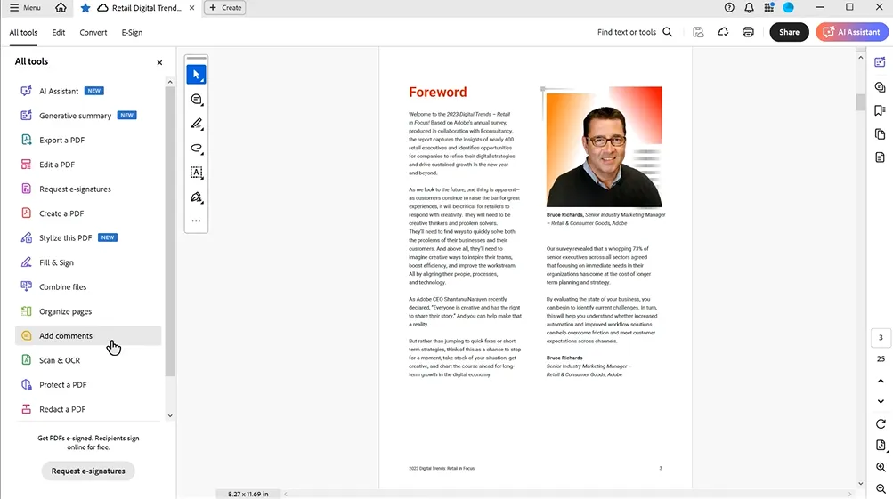893x499 pixels.
Task: Open page display settings icon
Action: [881, 446]
